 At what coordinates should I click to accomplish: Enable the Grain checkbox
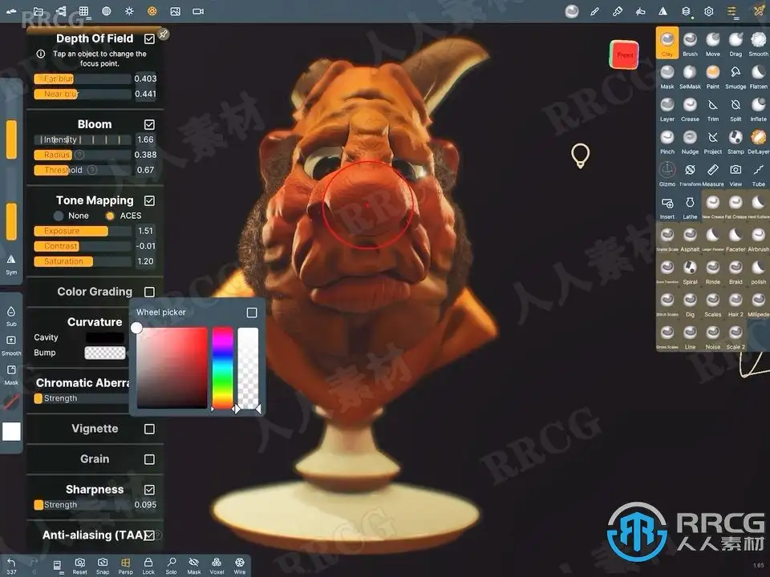[x=149, y=459]
